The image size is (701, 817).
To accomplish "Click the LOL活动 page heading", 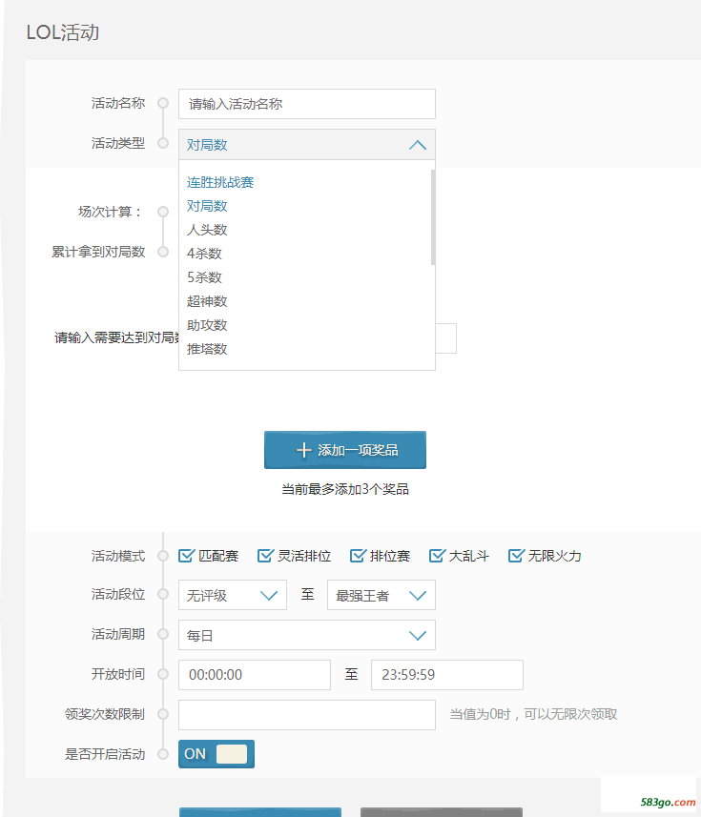I will point(63,32).
